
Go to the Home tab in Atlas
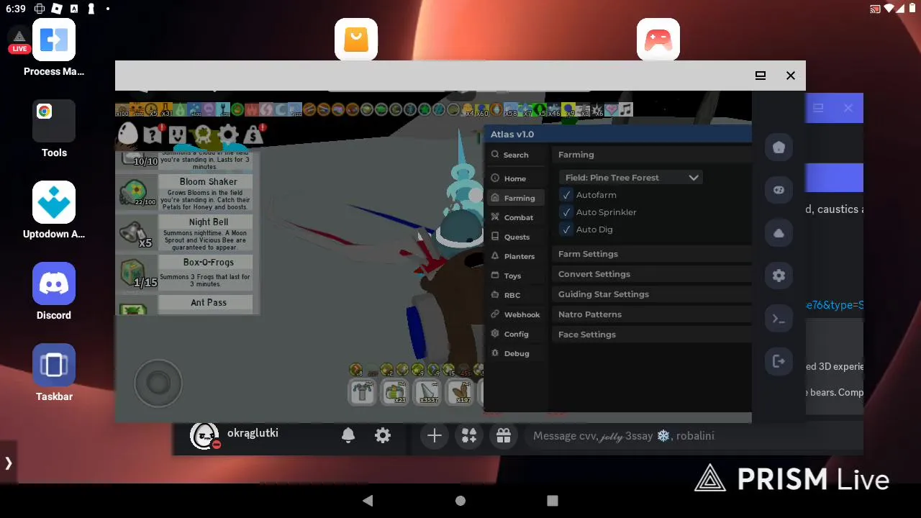pyautogui.click(x=517, y=178)
